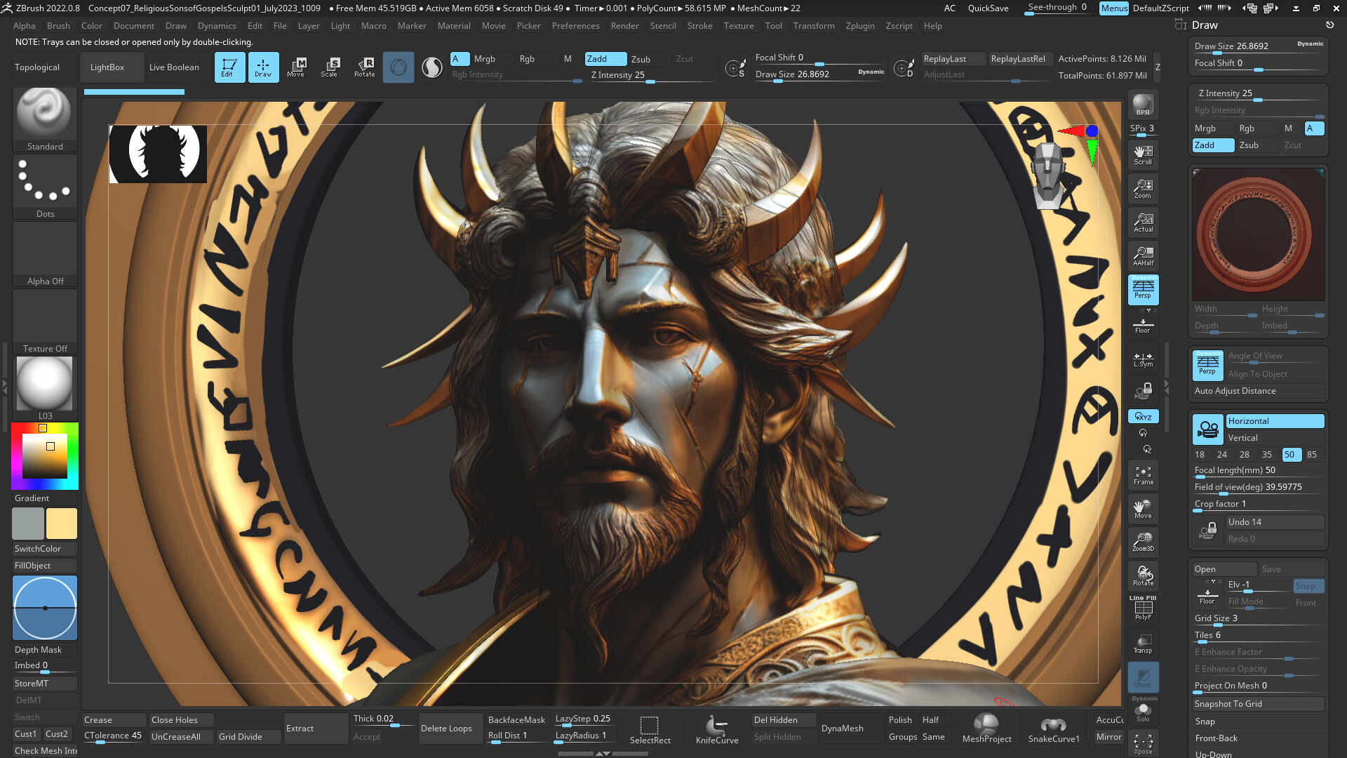Toggle the Transp transparency button
Image resolution: width=1347 pixels, height=758 pixels.
(1143, 644)
